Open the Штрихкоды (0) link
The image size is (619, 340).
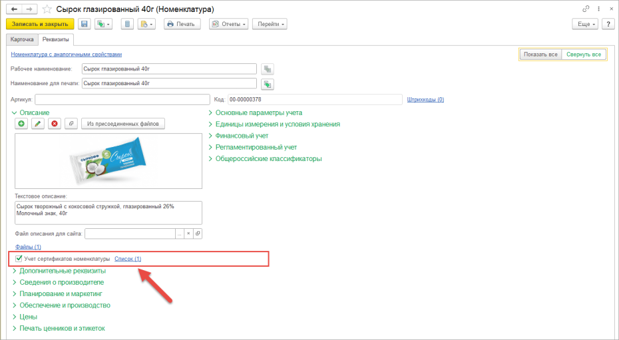coord(425,99)
